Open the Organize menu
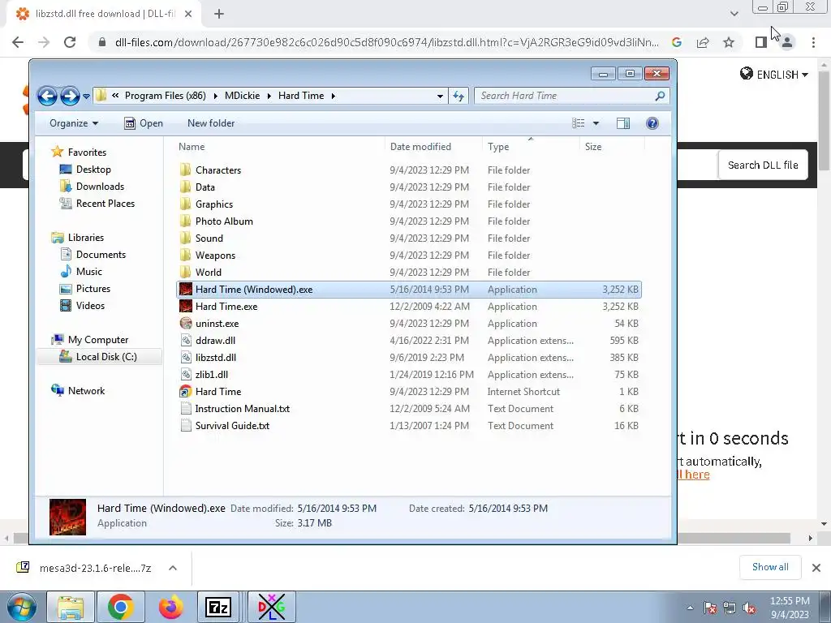 point(74,123)
